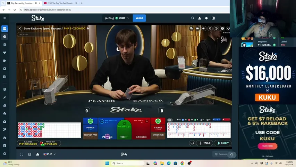296x167 pixels.
Task: Click the Stake search magnifier icon
Action: point(193,18)
